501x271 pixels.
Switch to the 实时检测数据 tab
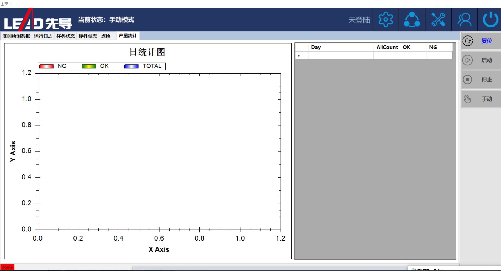pyautogui.click(x=17, y=36)
